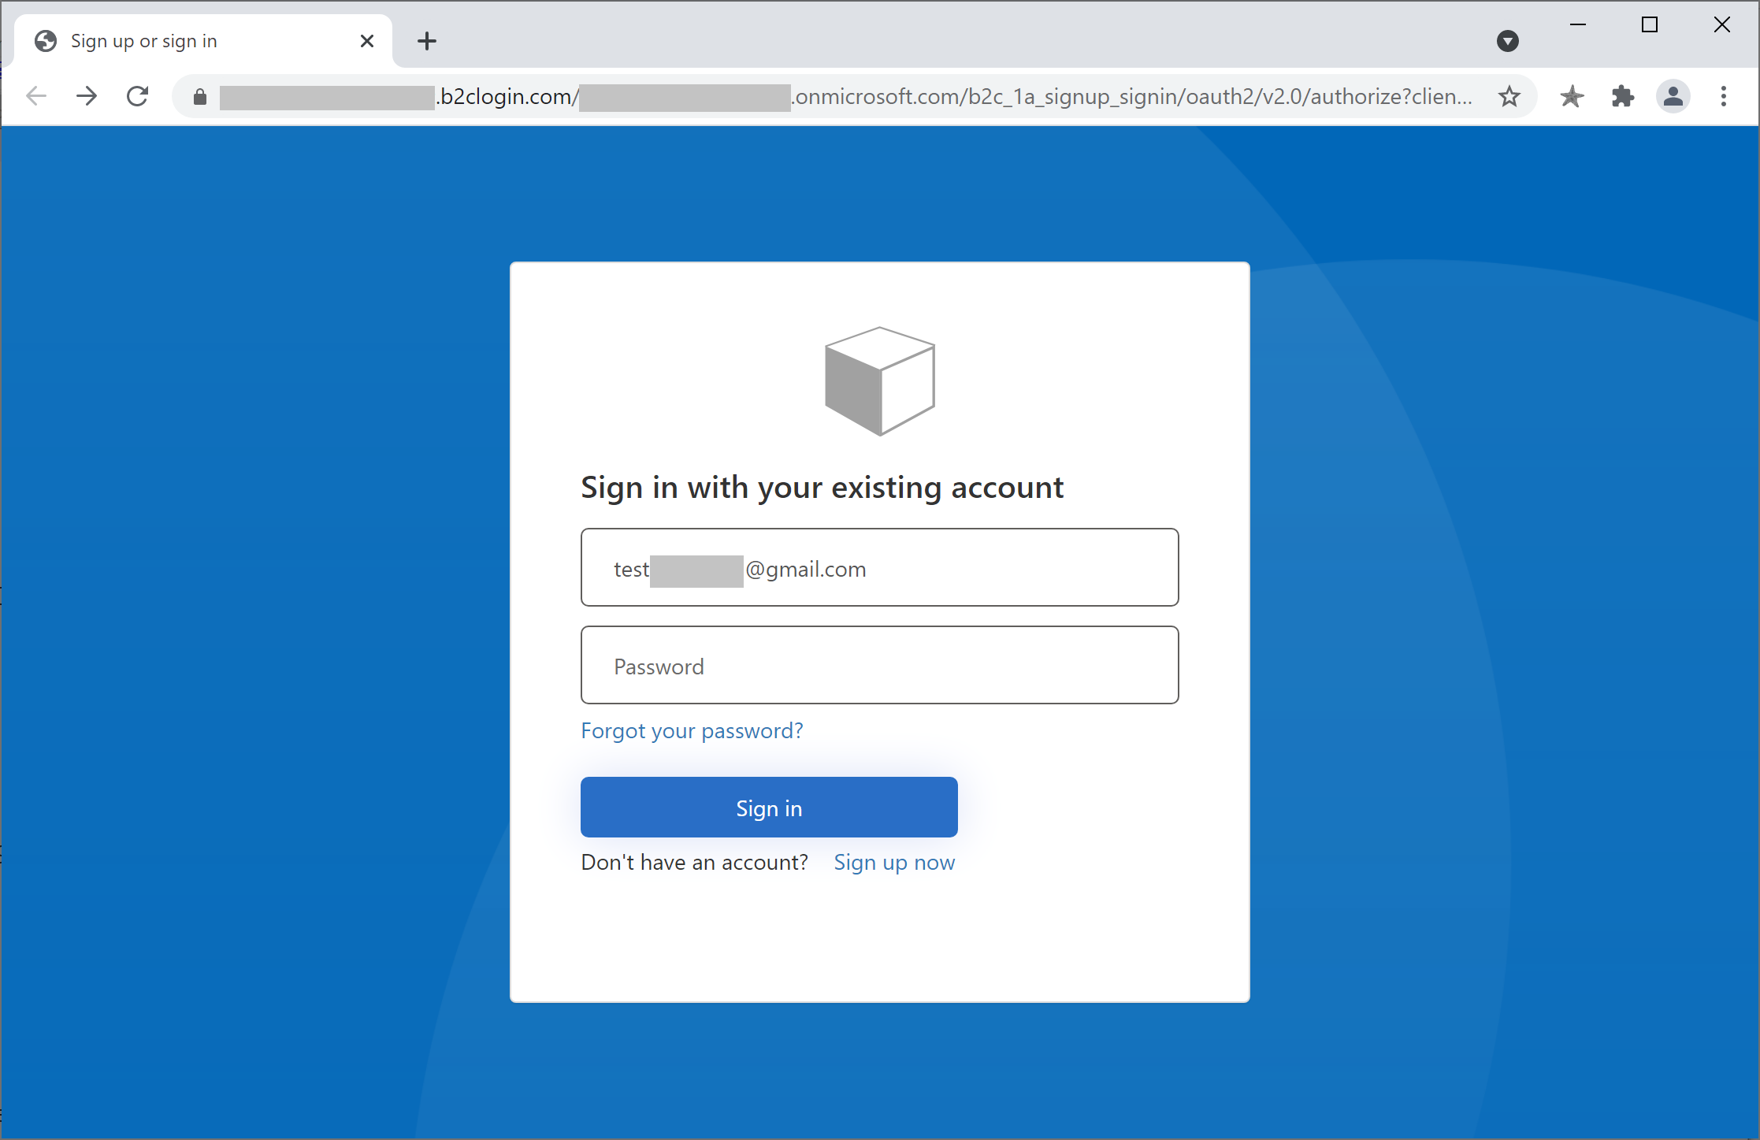Maximize the browser window
The image size is (1760, 1140).
click(1650, 25)
